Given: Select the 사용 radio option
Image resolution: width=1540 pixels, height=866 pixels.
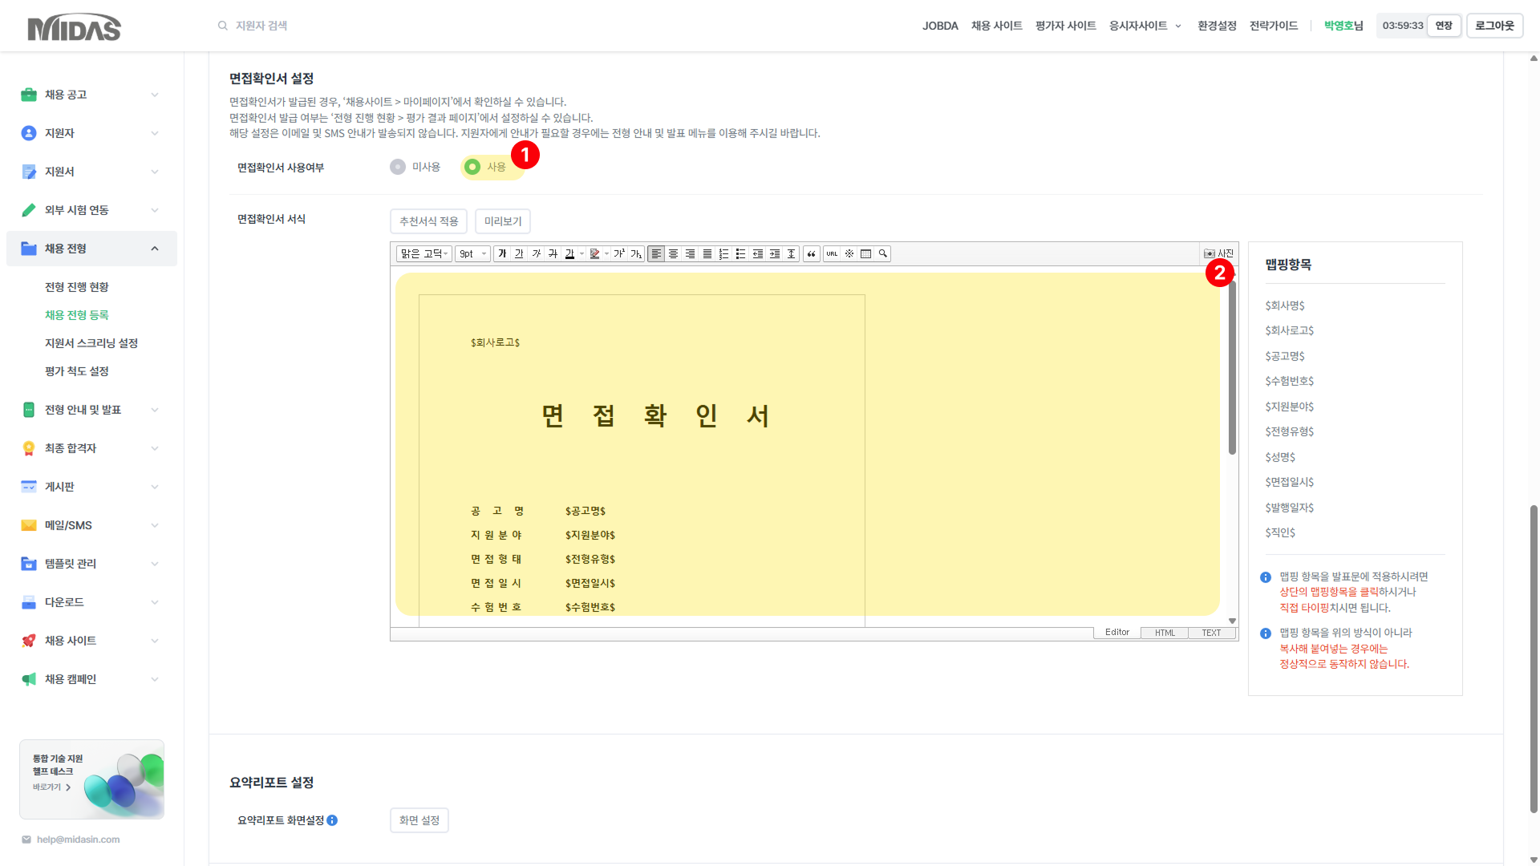Looking at the screenshot, I should coord(472,167).
